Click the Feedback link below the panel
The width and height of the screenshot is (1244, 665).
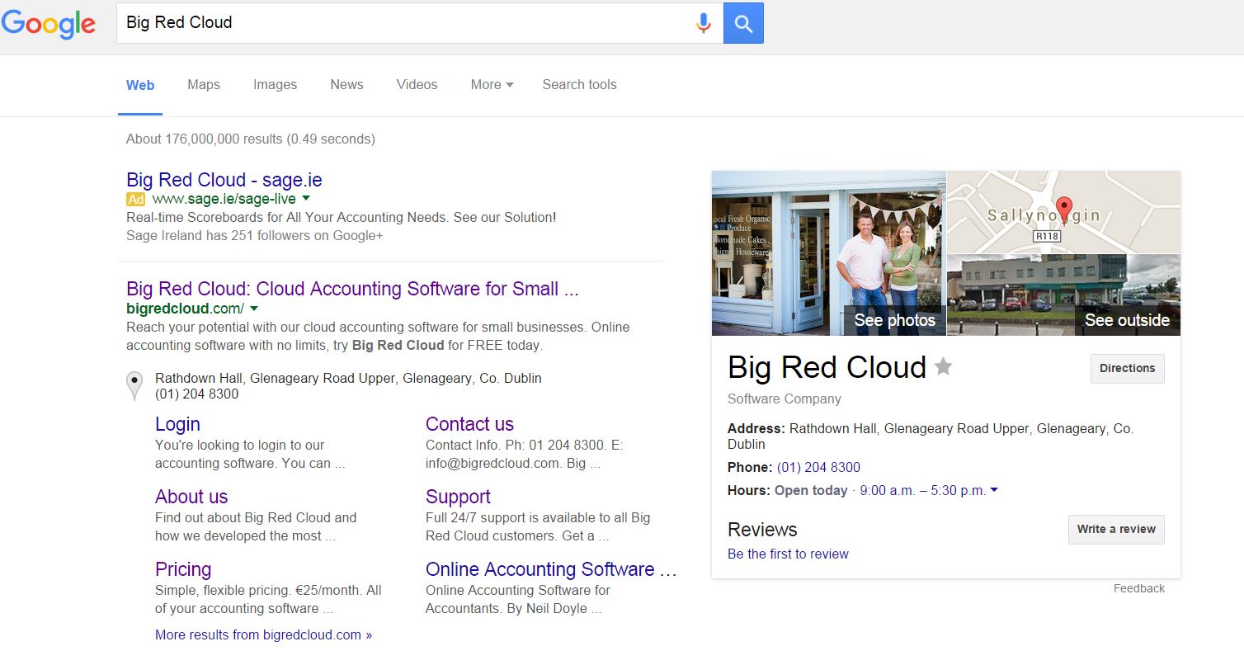tap(1139, 588)
